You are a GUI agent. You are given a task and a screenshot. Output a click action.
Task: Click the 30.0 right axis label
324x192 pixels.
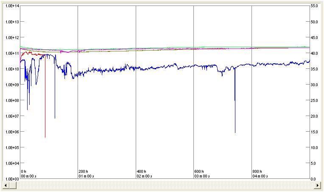point(314,85)
